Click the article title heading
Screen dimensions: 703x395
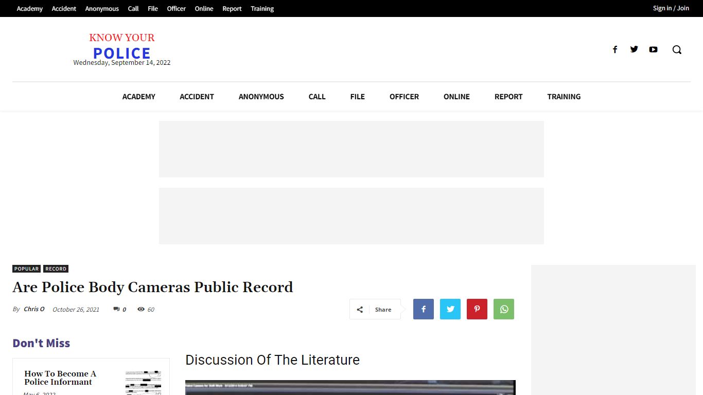[153, 287]
